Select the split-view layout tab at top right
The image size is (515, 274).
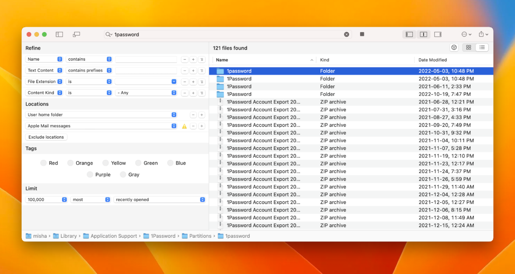424,34
